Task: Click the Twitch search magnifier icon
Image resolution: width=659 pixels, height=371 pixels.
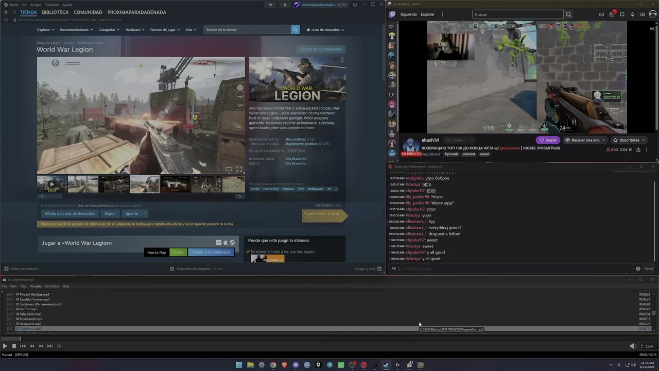Action: [x=568, y=14]
